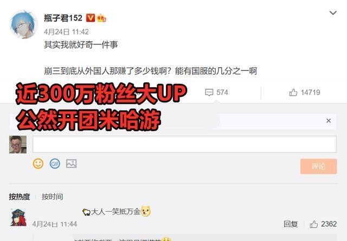This screenshot has height=241, width=347.
Task: Attach a picture with the image icon
Action: [71, 164]
